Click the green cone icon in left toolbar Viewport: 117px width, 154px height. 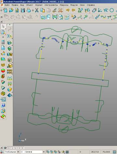(3, 88)
